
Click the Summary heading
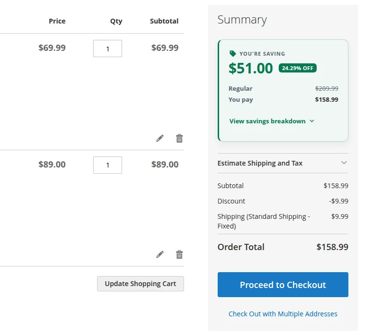(242, 20)
